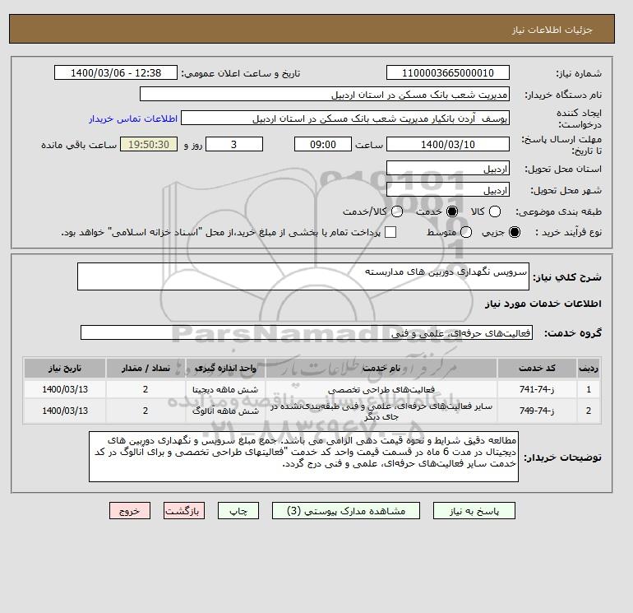The image size is (633, 613).
Task: Click the خروج exit button
Action: [x=130, y=511]
